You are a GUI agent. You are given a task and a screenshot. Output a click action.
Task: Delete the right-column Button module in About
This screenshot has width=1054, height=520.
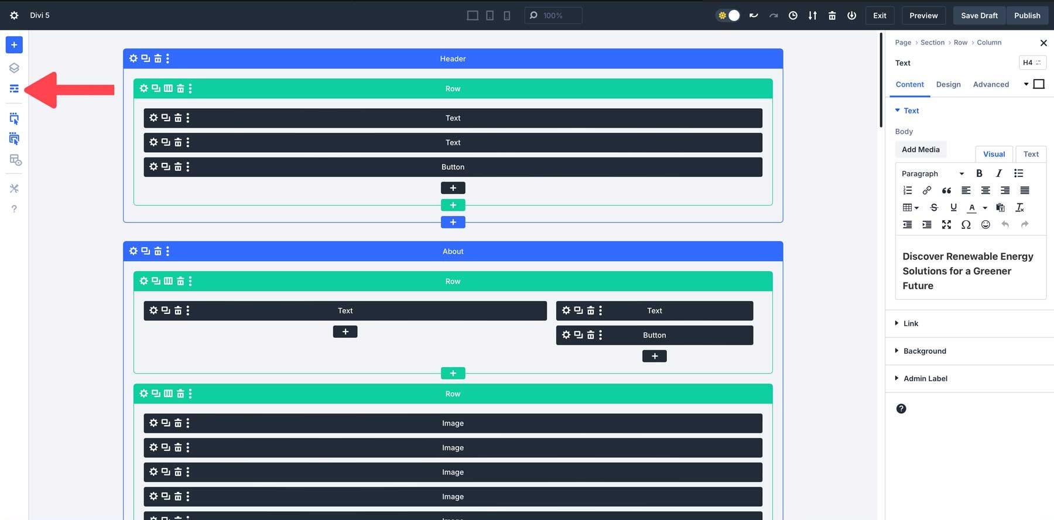point(591,335)
